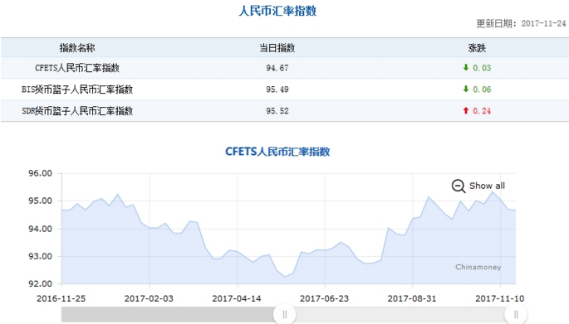The image size is (569, 324).
Task: Click the 指数名称 column header
Action: 77,48
